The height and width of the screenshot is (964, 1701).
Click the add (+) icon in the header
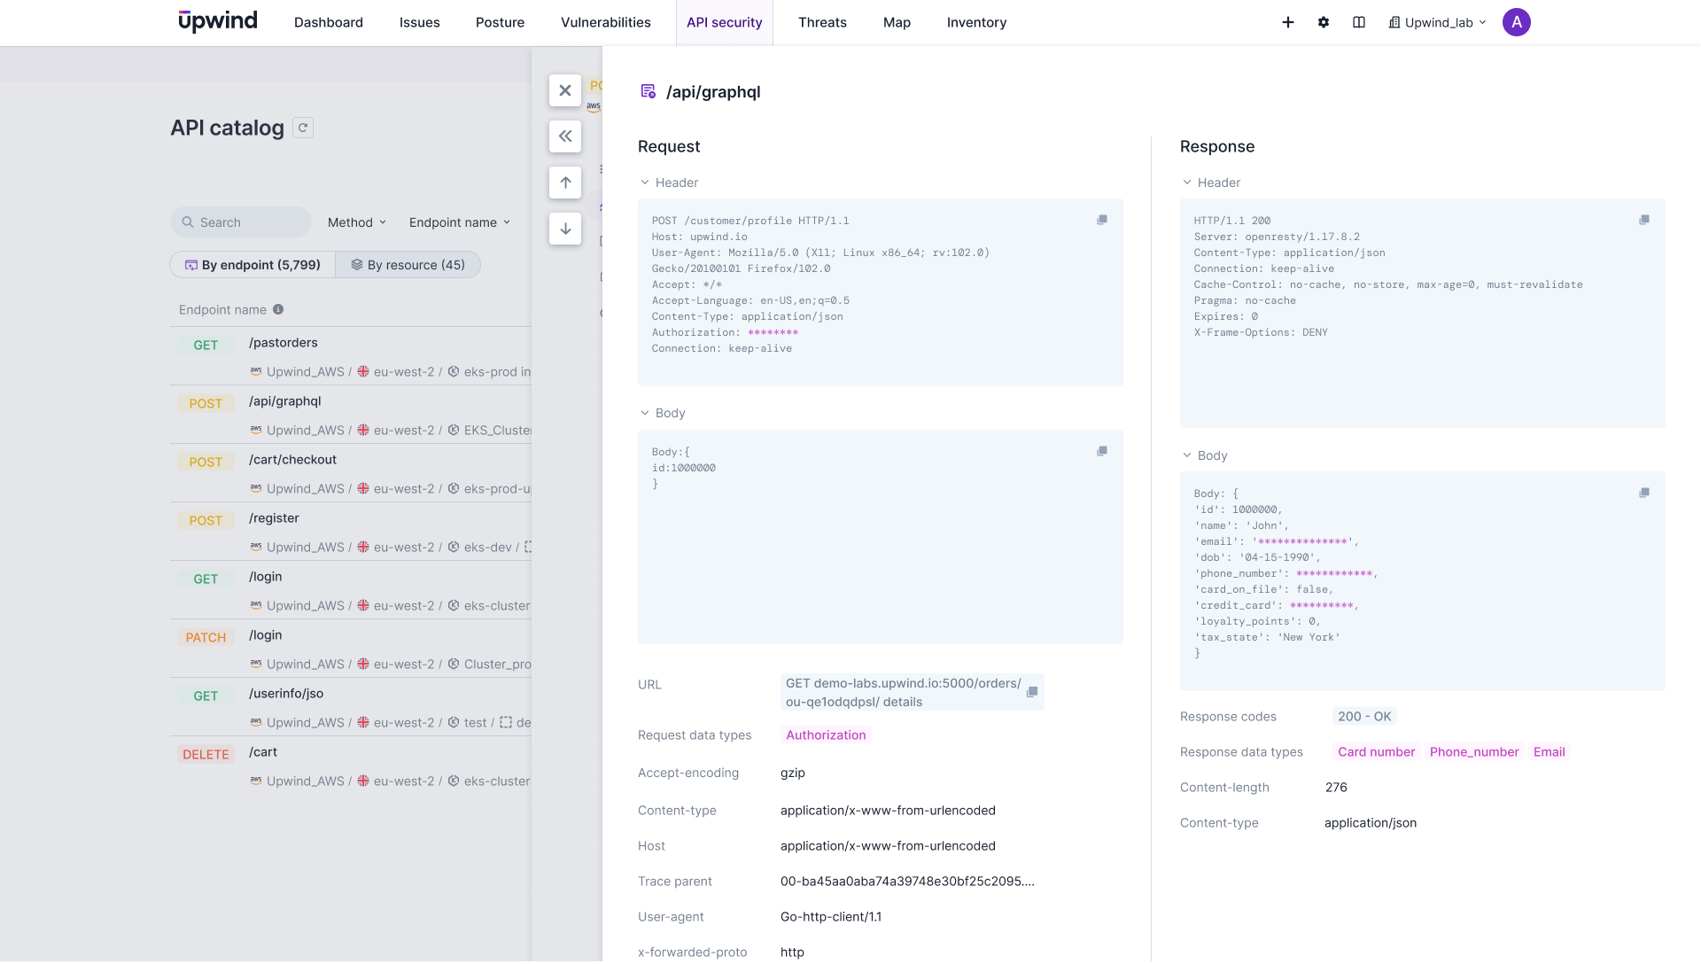coord(1288,22)
